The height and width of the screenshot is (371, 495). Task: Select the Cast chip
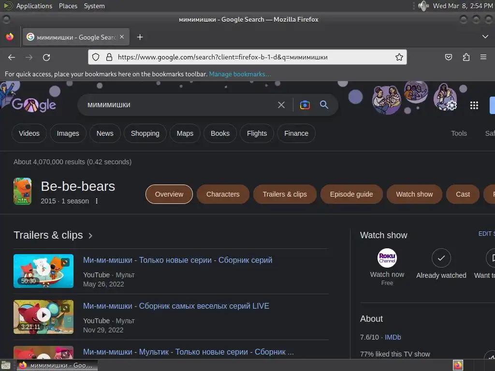(463, 194)
